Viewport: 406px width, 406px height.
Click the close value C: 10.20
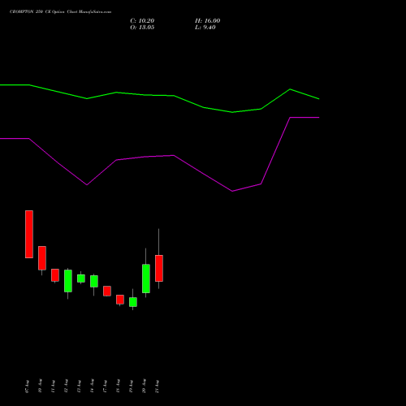tap(142, 21)
